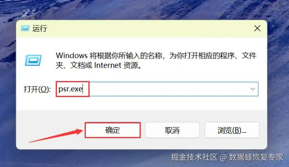Click the word Internet in the description

click(108, 65)
